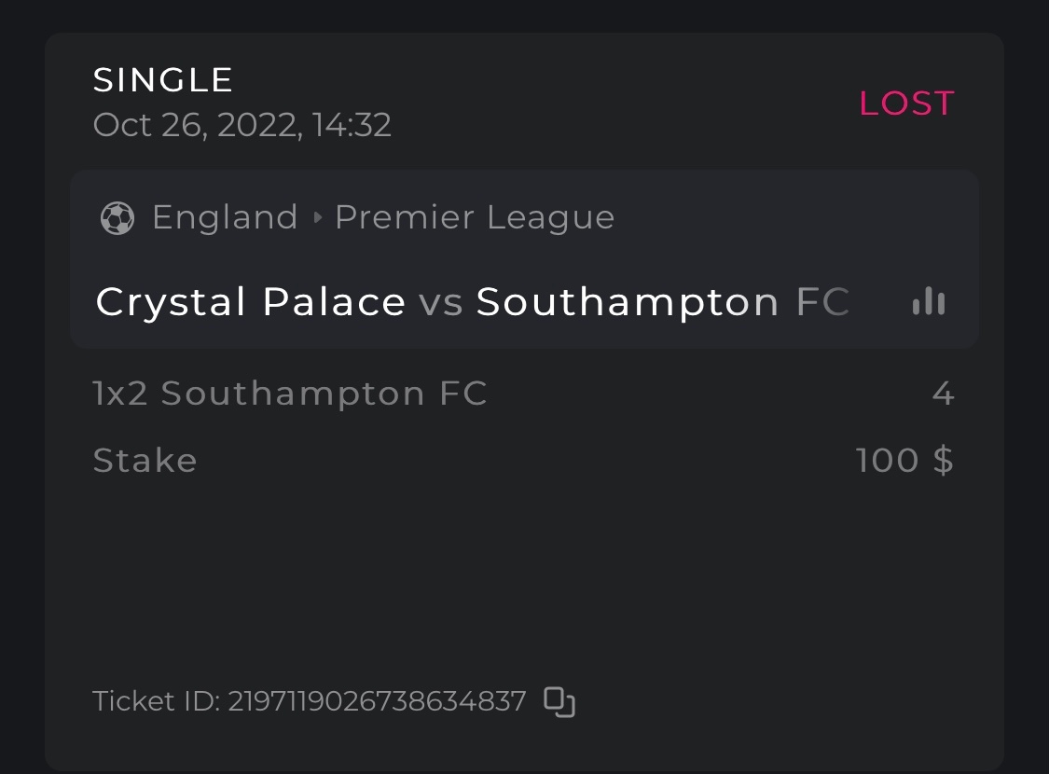Click the soccer ball sport icon

point(117,218)
